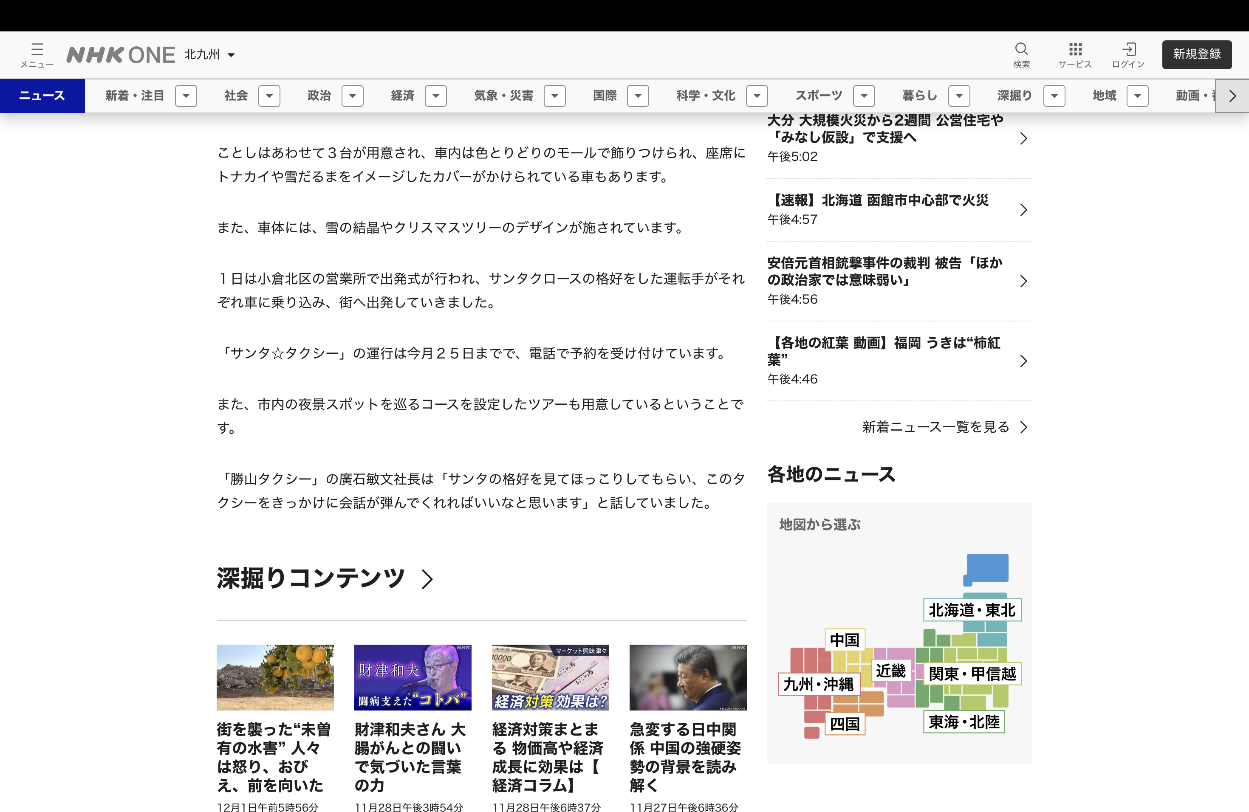The width and height of the screenshot is (1249, 812).
Task: Click arrow next to 深掘りコンテンツ heading
Action: click(427, 579)
